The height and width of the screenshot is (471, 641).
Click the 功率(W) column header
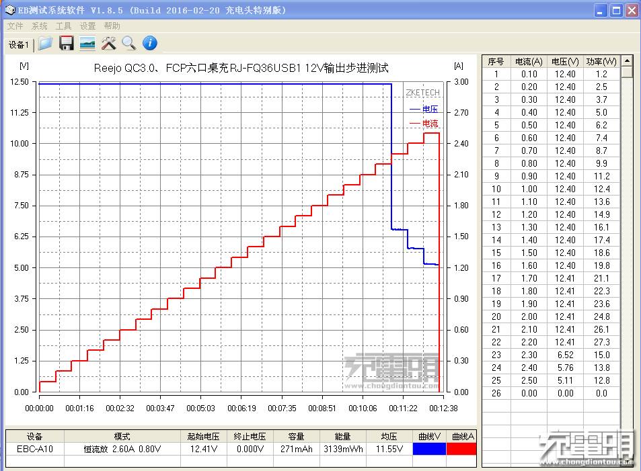pos(601,61)
